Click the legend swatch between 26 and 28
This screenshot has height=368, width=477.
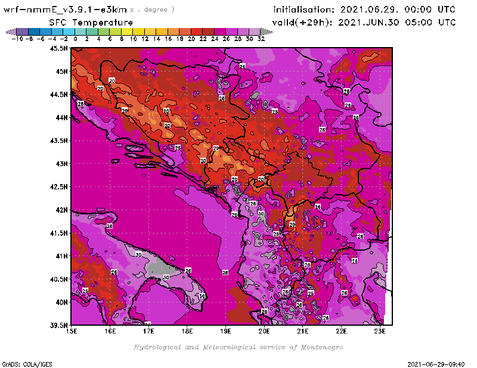click(231, 32)
